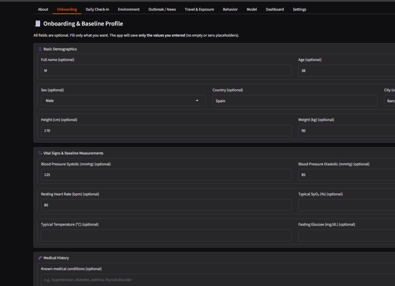Click the Age field showing 38
The width and height of the screenshot is (395, 286).
pyautogui.click(x=346, y=70)
